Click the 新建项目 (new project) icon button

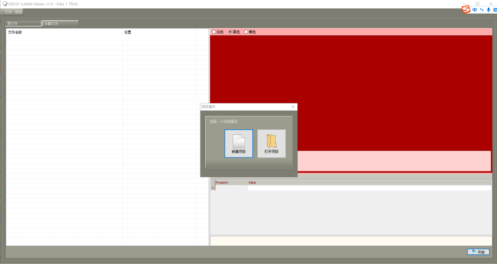(x=239, y=143)
